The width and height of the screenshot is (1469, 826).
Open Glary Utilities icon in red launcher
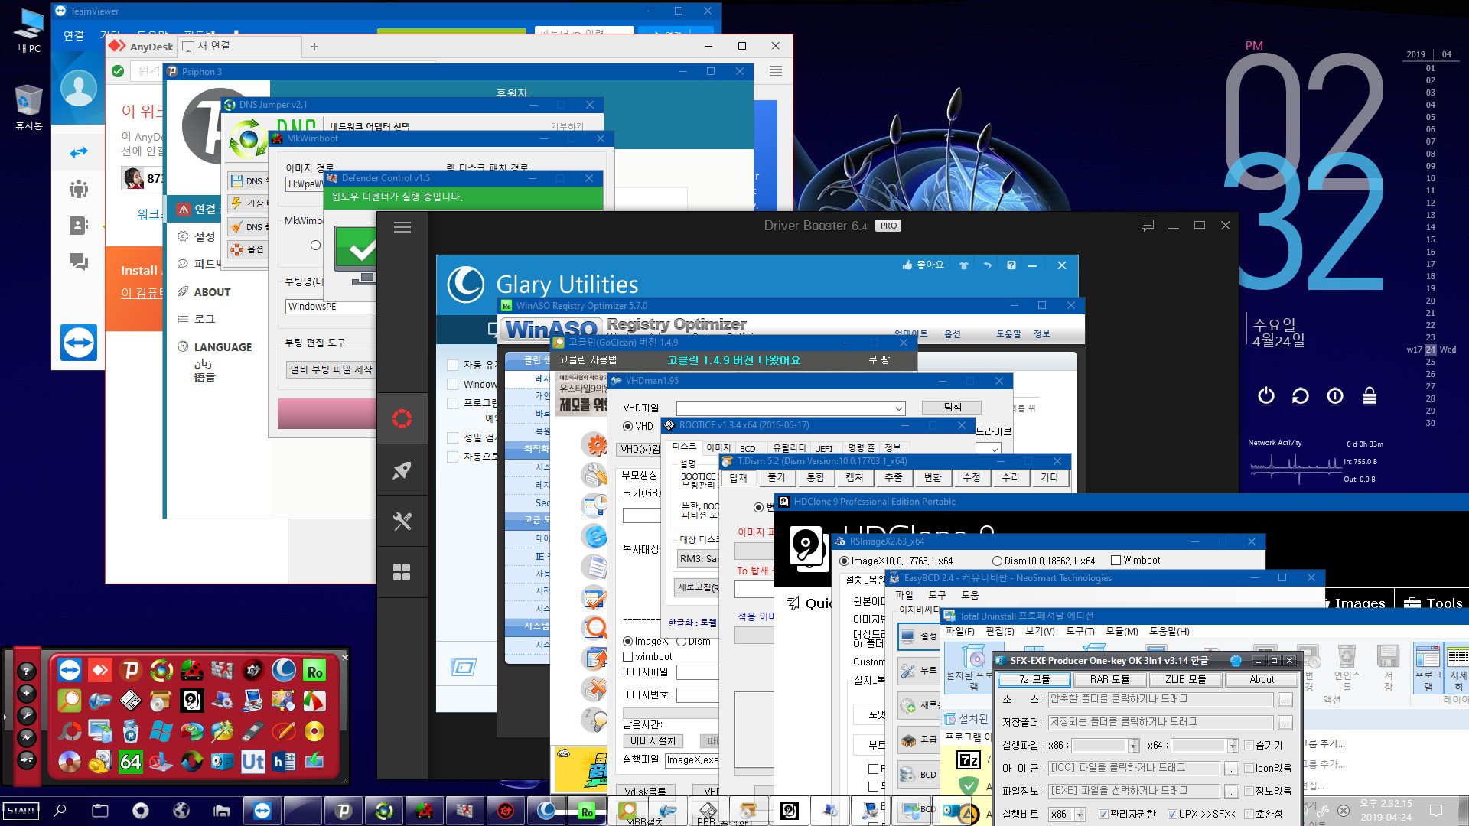[284, 671]
